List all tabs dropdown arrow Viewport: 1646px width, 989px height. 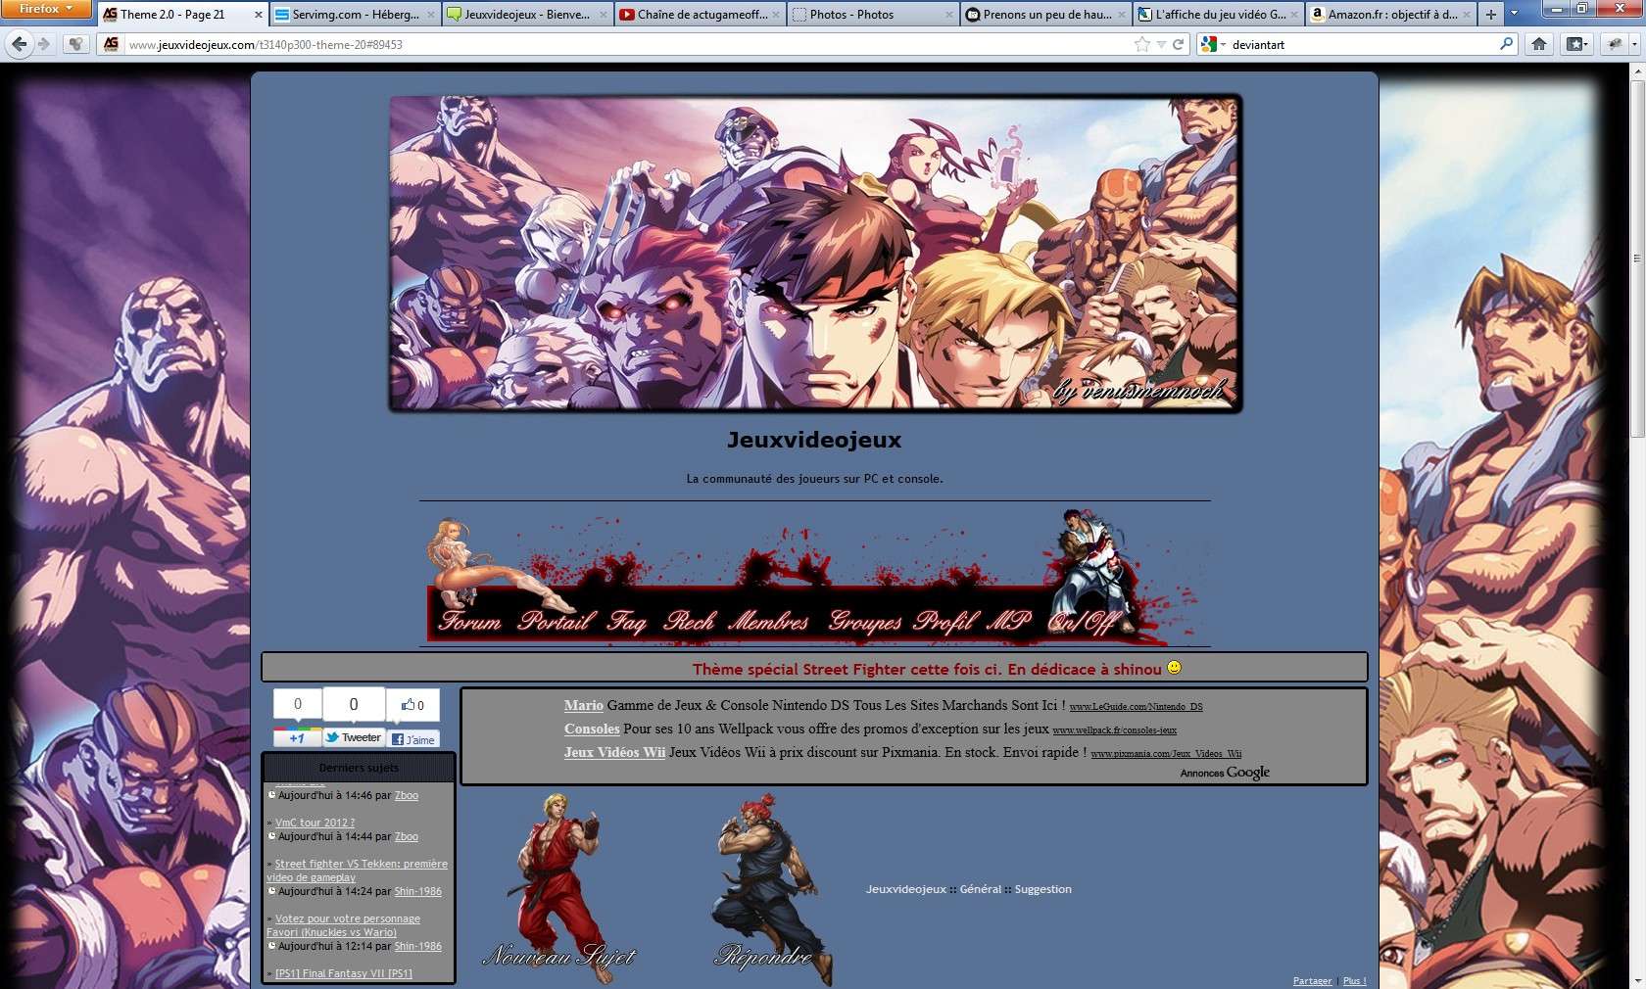1514,14
